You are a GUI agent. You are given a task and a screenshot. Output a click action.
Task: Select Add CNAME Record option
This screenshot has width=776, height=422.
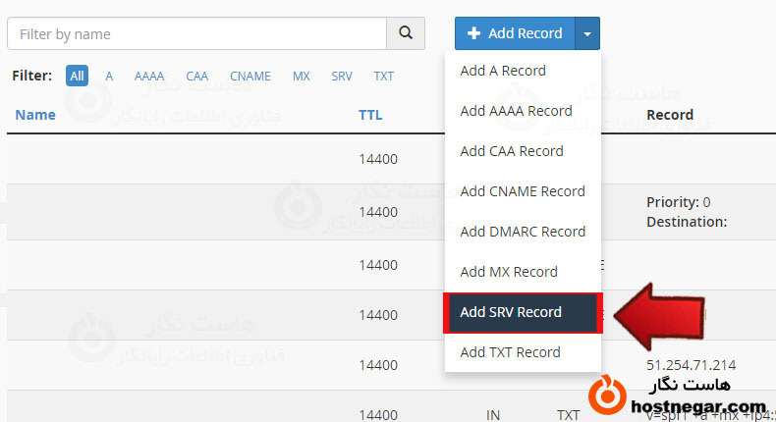click(523, 191)
